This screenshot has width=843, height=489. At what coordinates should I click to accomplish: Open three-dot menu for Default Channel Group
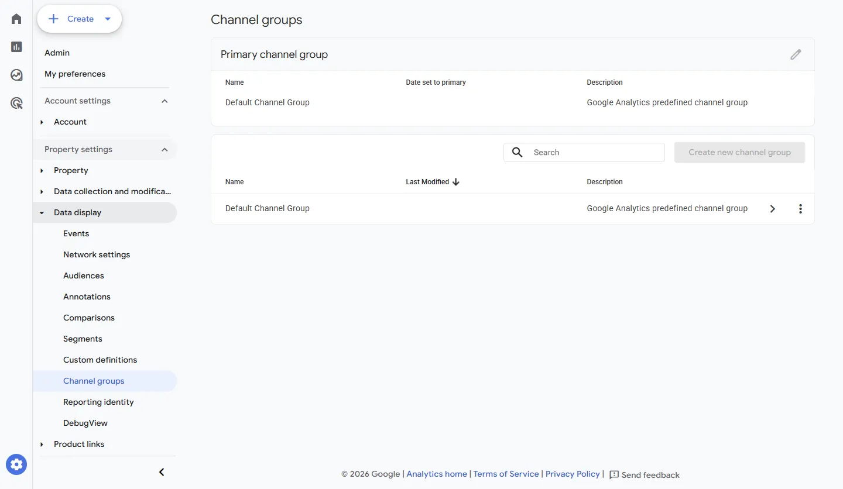coord(800,209)
